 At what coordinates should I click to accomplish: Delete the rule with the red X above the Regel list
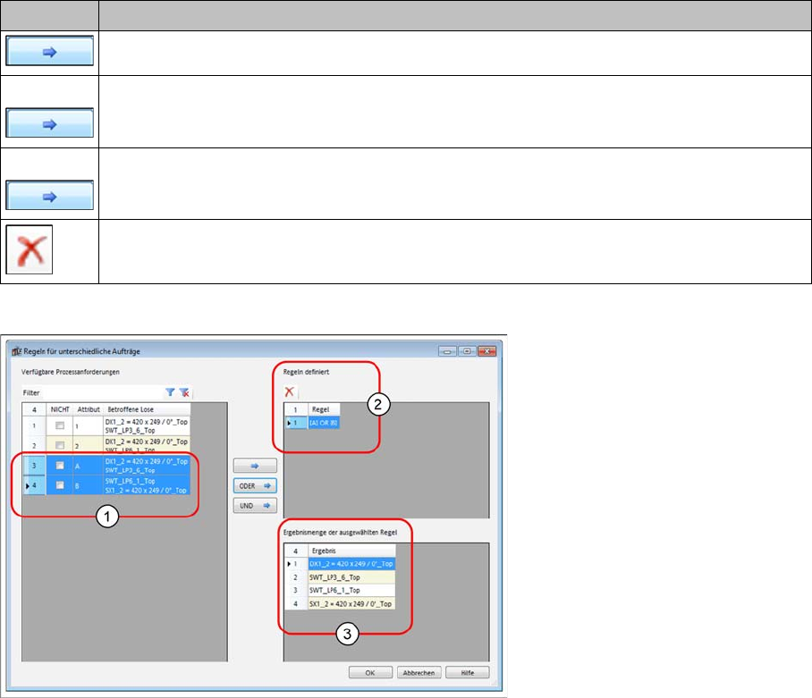(x=290, y=391)
